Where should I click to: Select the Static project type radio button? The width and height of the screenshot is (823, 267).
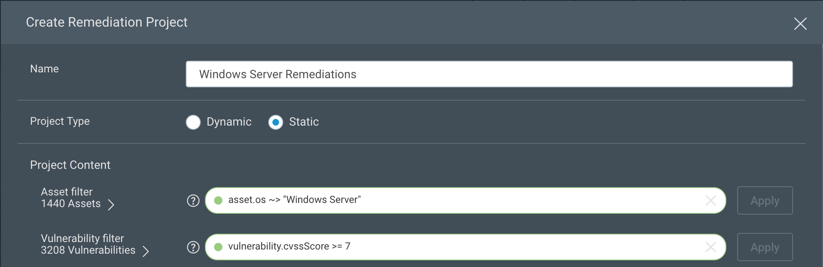click(276, 122)
